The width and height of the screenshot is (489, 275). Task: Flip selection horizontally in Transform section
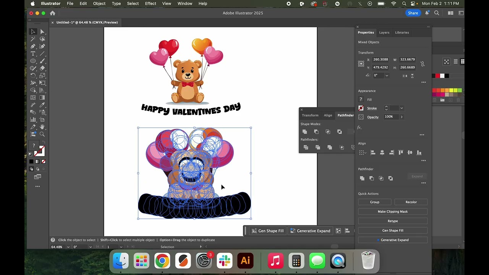[405, 76]
